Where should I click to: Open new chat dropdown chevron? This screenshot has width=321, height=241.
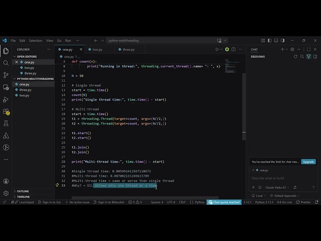286,49
